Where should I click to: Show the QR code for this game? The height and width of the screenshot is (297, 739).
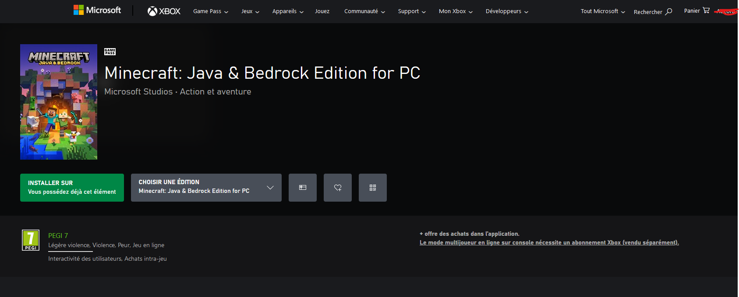point(373,188)
